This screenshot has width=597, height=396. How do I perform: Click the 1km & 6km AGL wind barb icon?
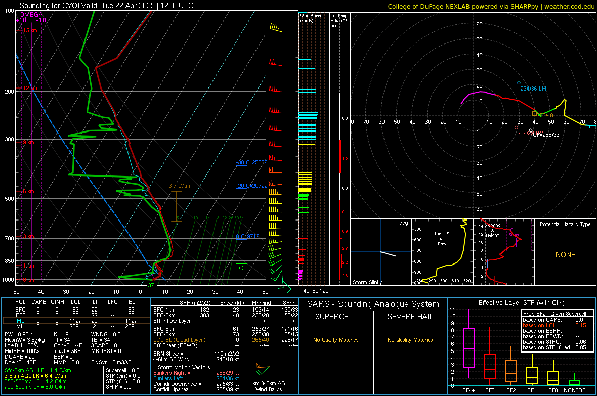263,369
